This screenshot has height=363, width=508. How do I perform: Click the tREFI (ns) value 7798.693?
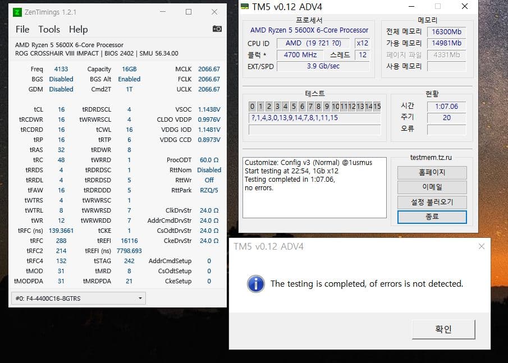pos(129,251)
